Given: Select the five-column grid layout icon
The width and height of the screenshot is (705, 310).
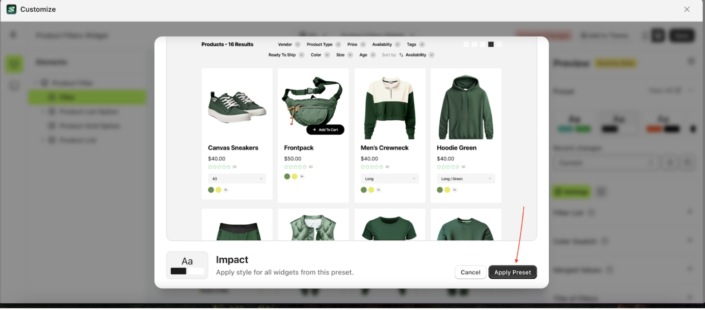Looking at the screenshot, I should click(499, 44).
